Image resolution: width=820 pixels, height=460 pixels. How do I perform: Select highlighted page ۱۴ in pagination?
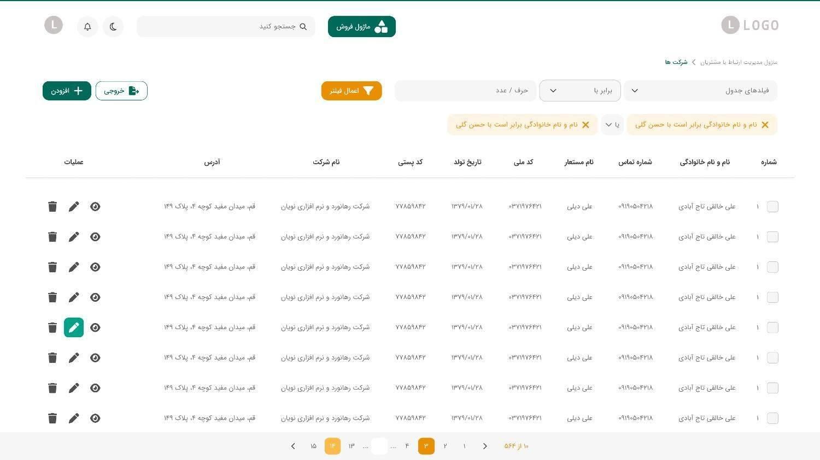pyautogui.click(x=332, y=446)
